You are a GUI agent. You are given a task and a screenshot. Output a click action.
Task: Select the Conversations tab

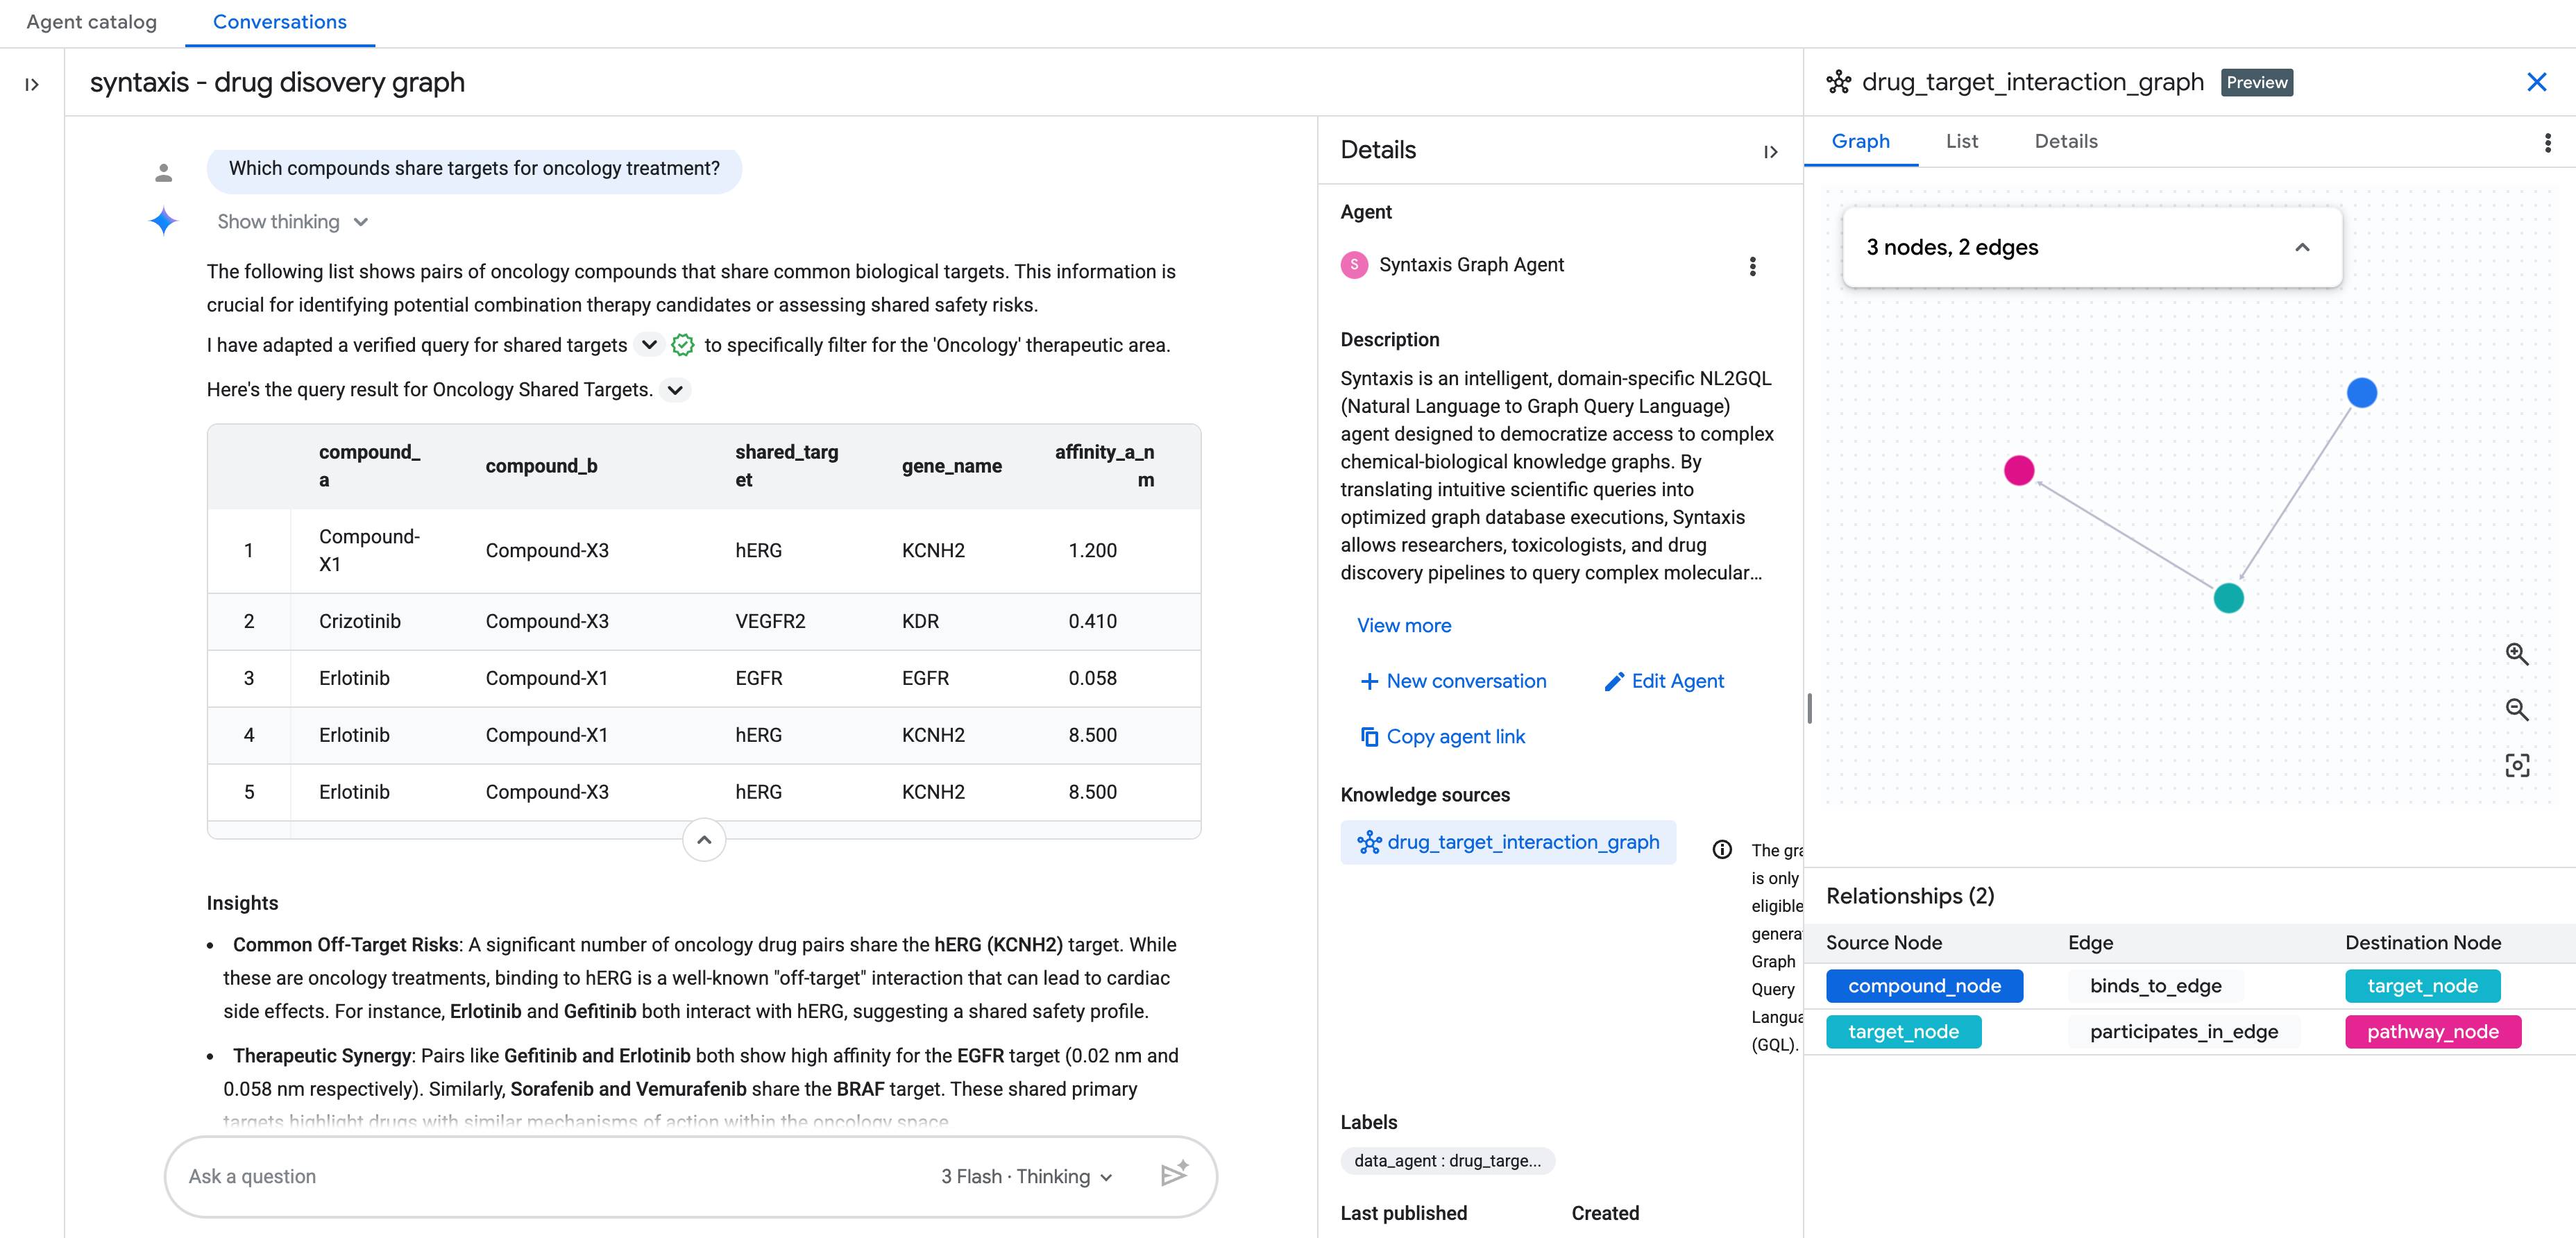tap(280, 22)
